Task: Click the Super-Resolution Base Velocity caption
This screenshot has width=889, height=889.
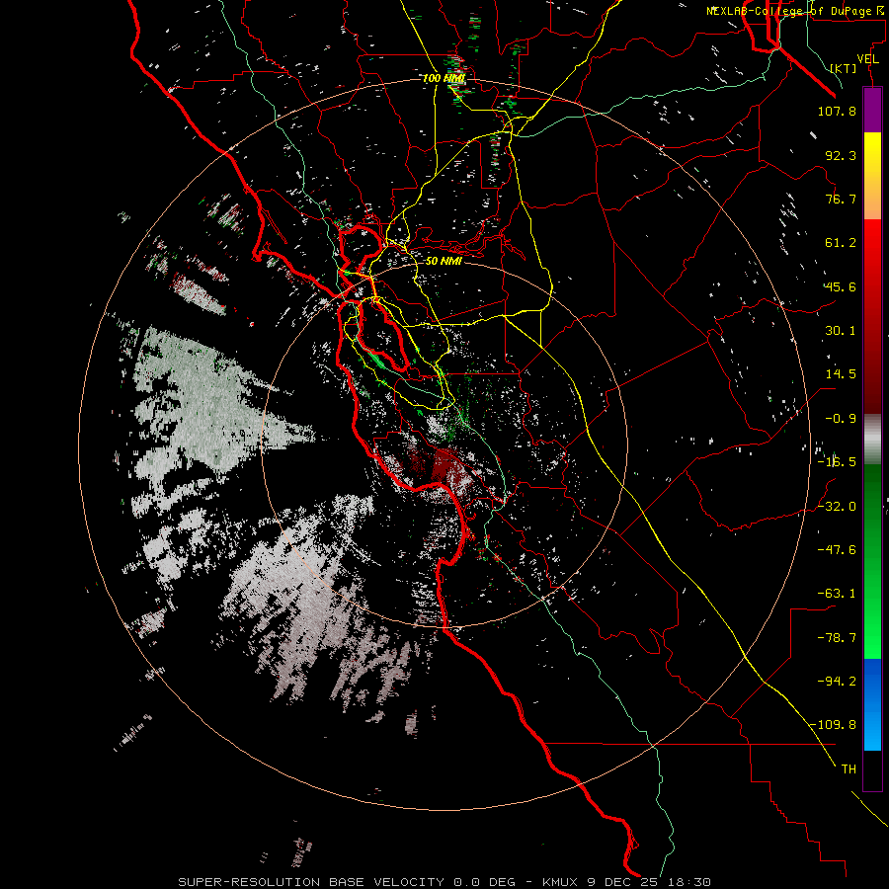Action: 444,882
